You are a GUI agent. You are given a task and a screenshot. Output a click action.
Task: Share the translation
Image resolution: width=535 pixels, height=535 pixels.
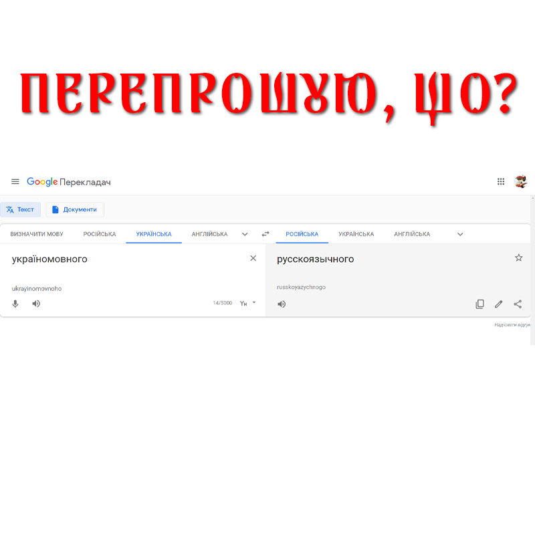(518, 304)
